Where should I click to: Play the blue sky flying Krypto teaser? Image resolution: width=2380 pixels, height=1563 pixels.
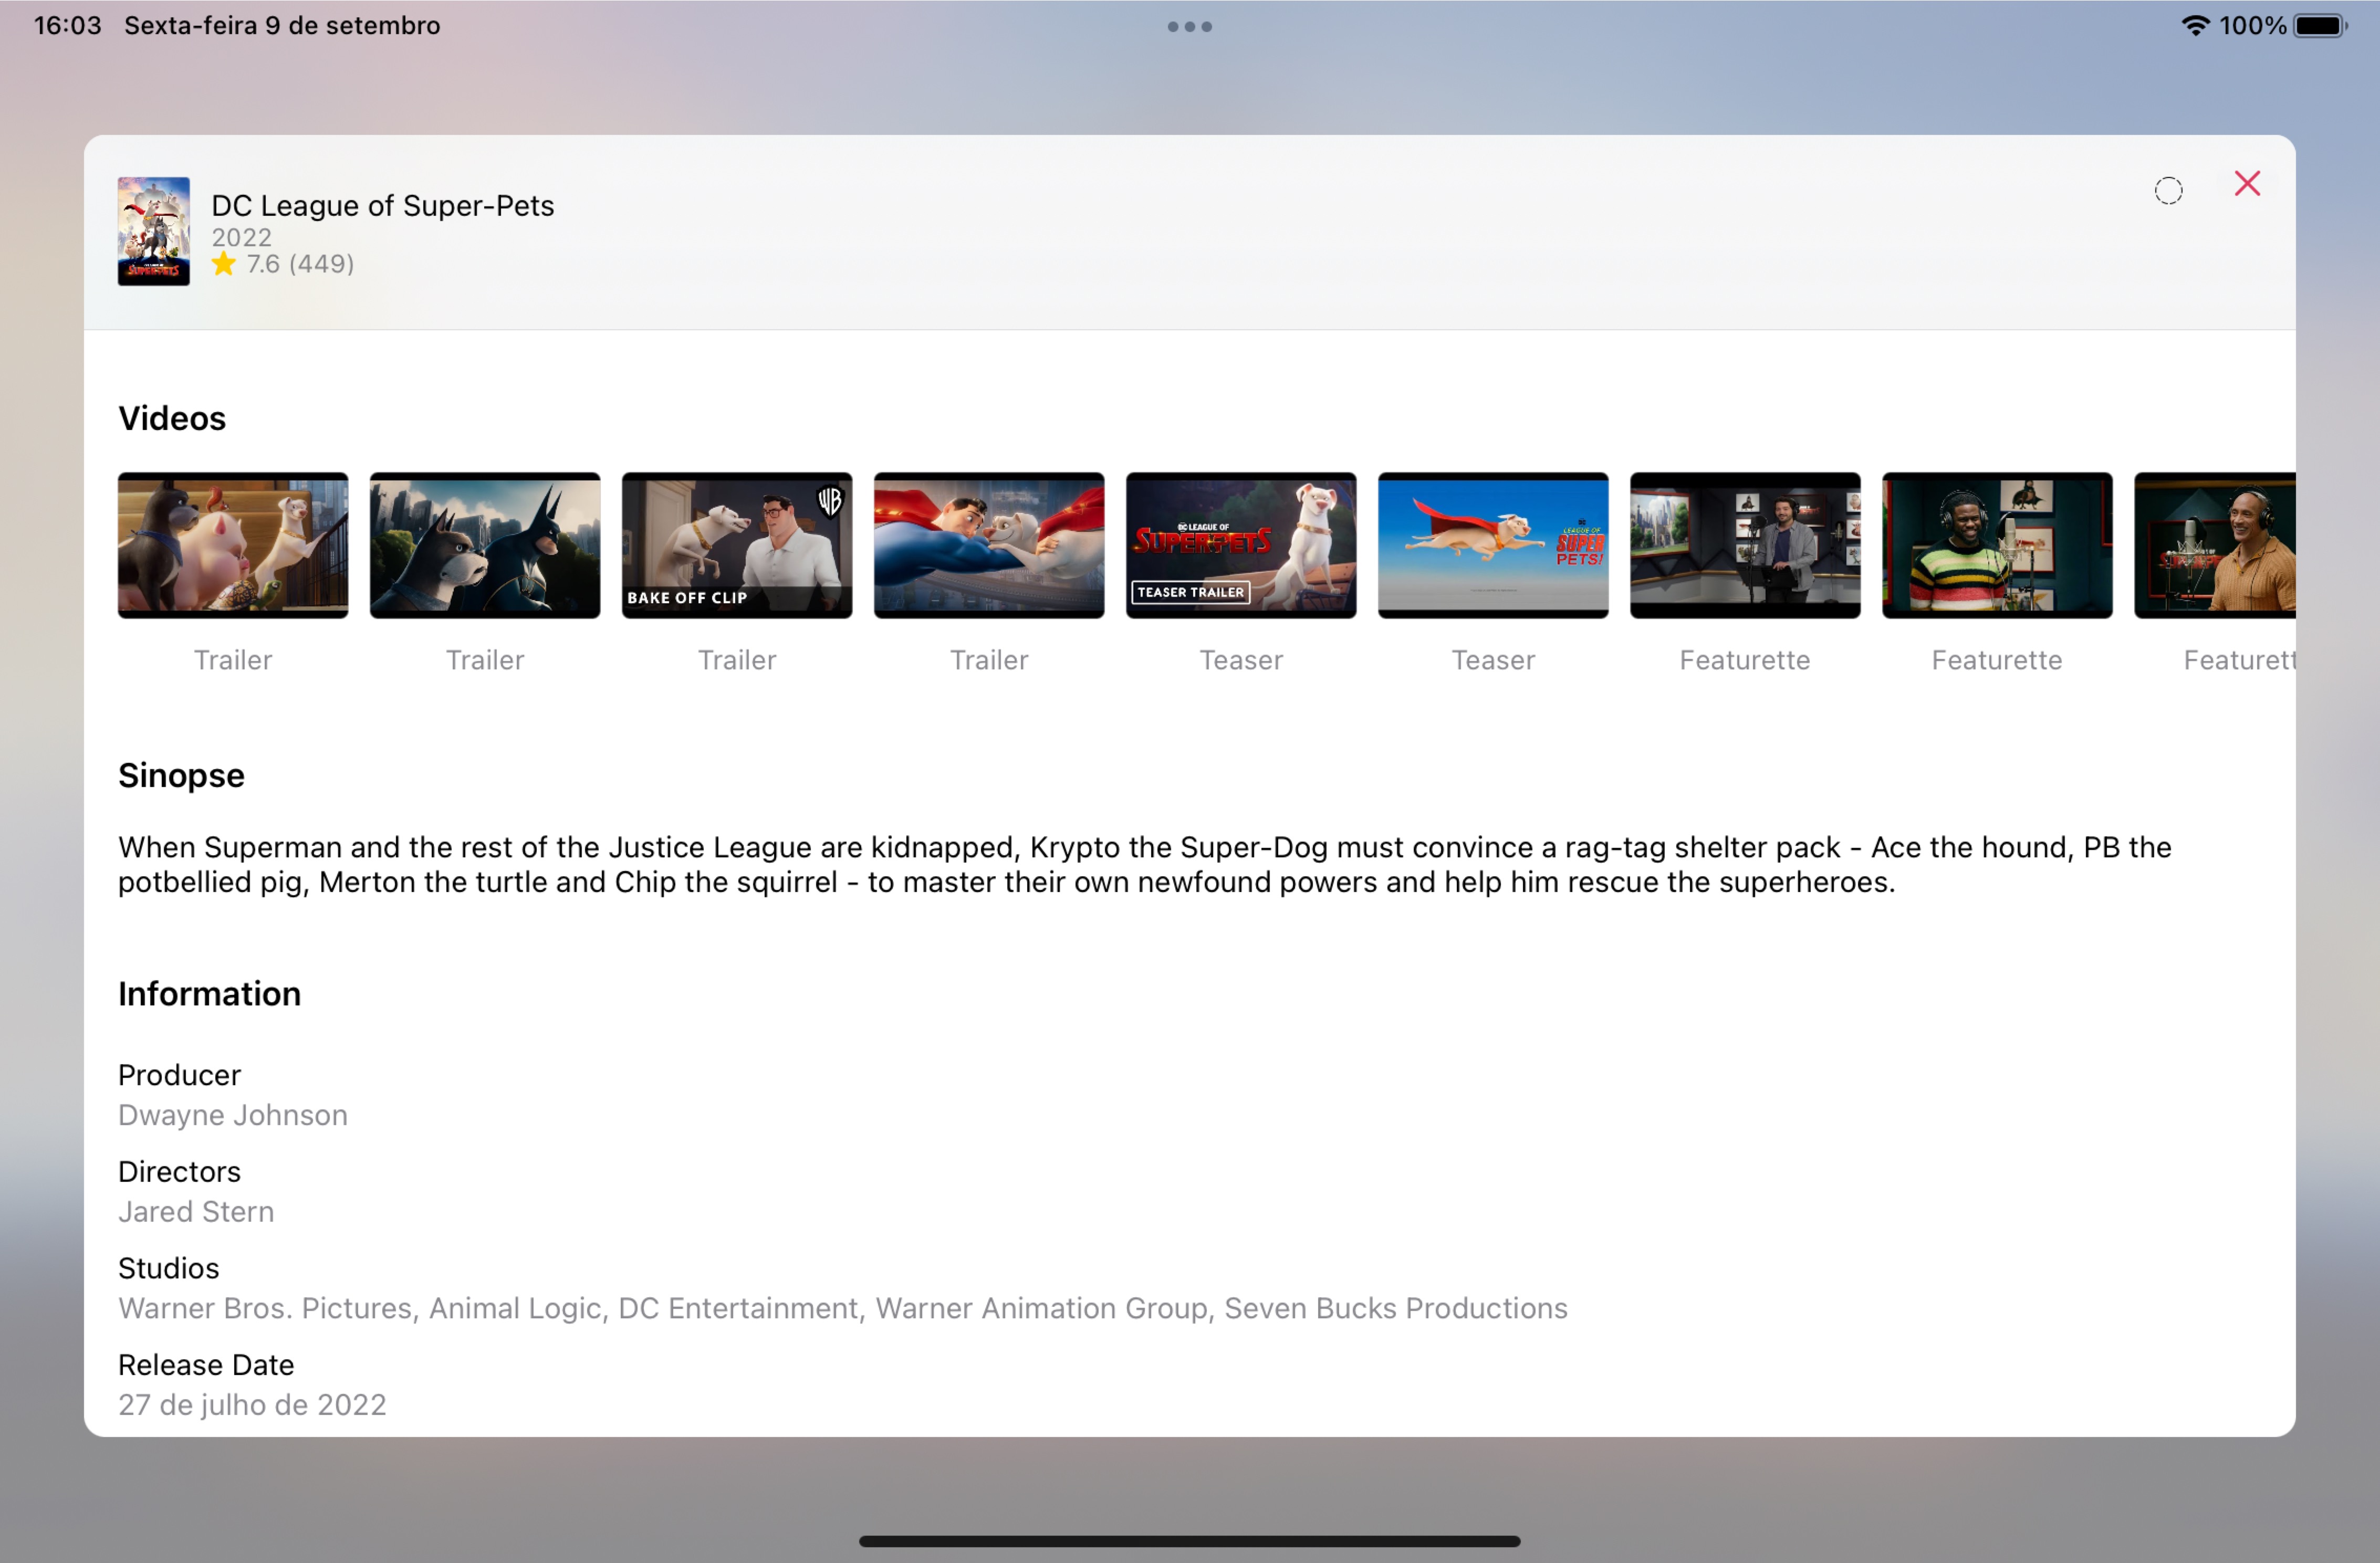(x=1493, y=545)
